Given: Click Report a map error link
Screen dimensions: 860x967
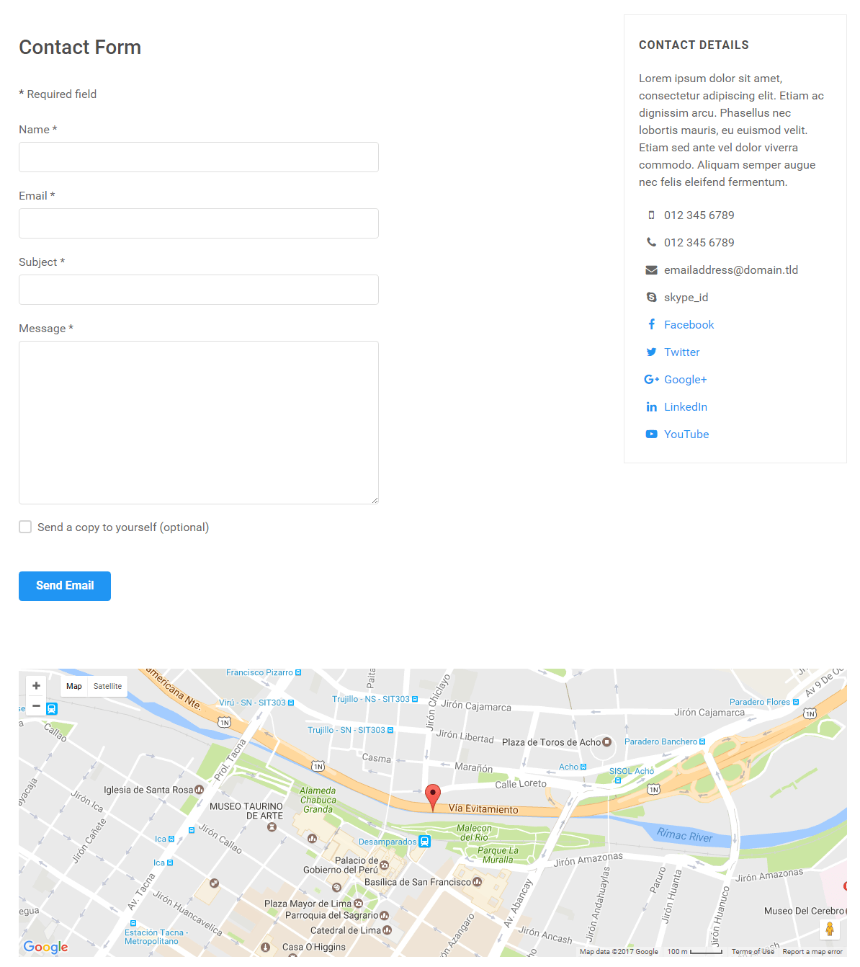Looking at the screenshot, I should tap(812, 952).
